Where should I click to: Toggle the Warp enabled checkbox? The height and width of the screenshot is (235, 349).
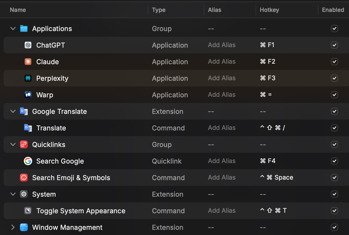coord(334,95)
